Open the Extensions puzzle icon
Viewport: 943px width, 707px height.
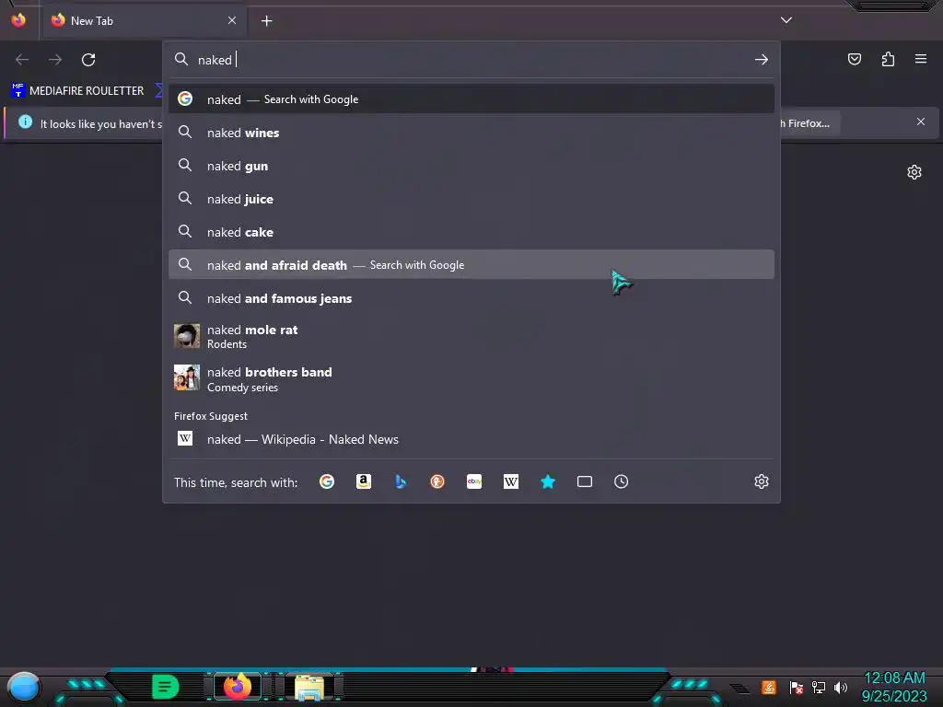point(888,59)
